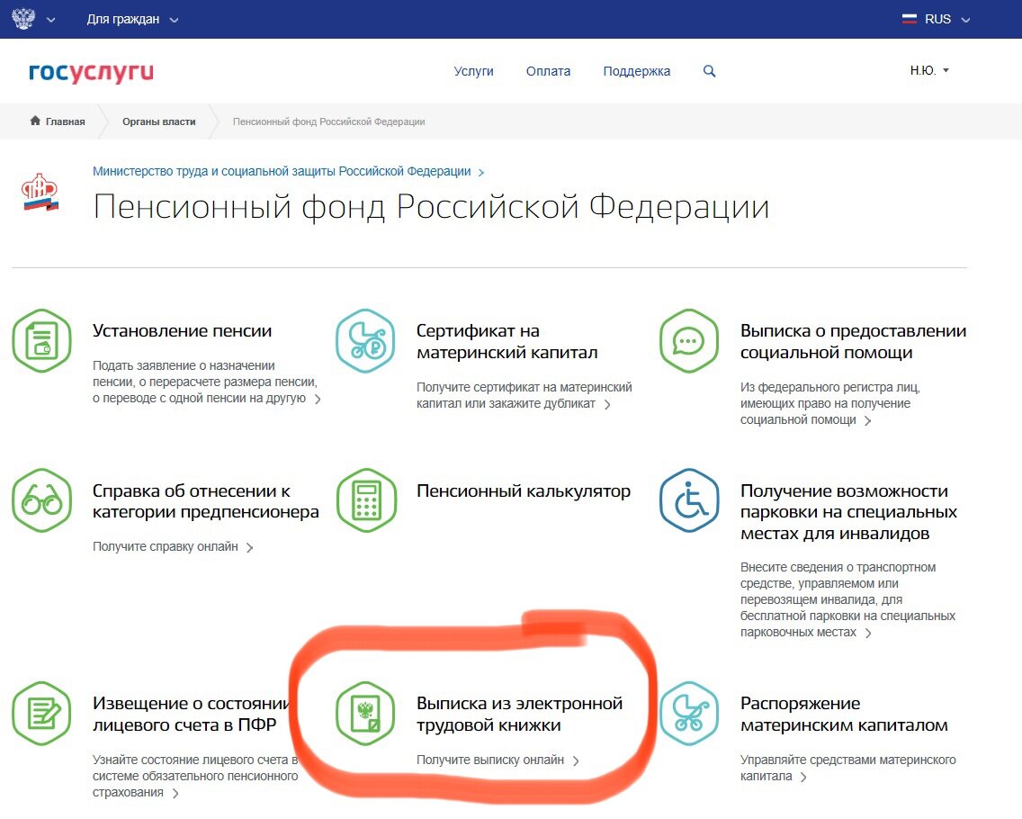Go to Главная breadcrumb

click(x=65, y=121)
